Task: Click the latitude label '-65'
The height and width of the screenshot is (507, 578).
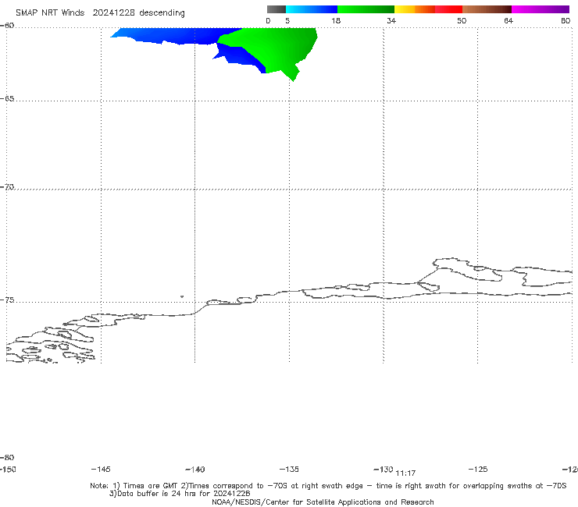Action: point(7,99)
